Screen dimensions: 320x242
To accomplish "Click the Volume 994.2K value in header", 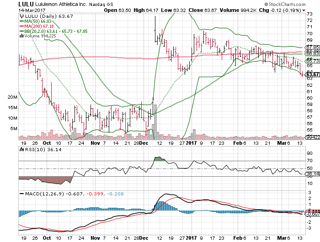I will [x=238, y=10].
